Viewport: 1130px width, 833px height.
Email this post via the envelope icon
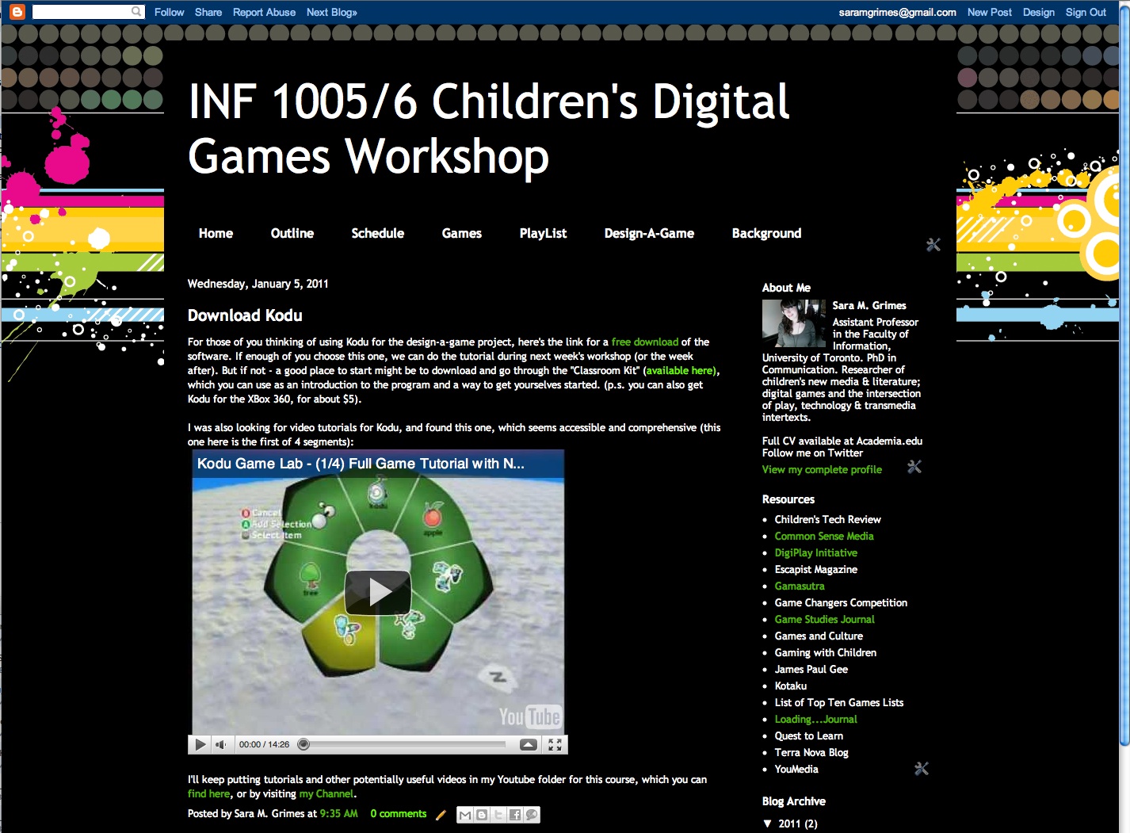(x=465, y=815)
